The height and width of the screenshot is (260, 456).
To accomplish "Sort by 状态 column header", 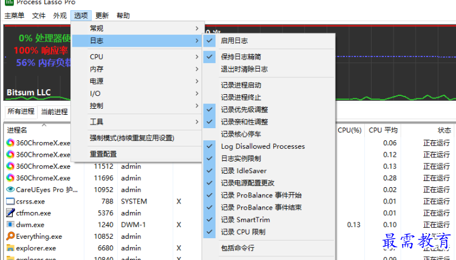I will tap(444, 130).
